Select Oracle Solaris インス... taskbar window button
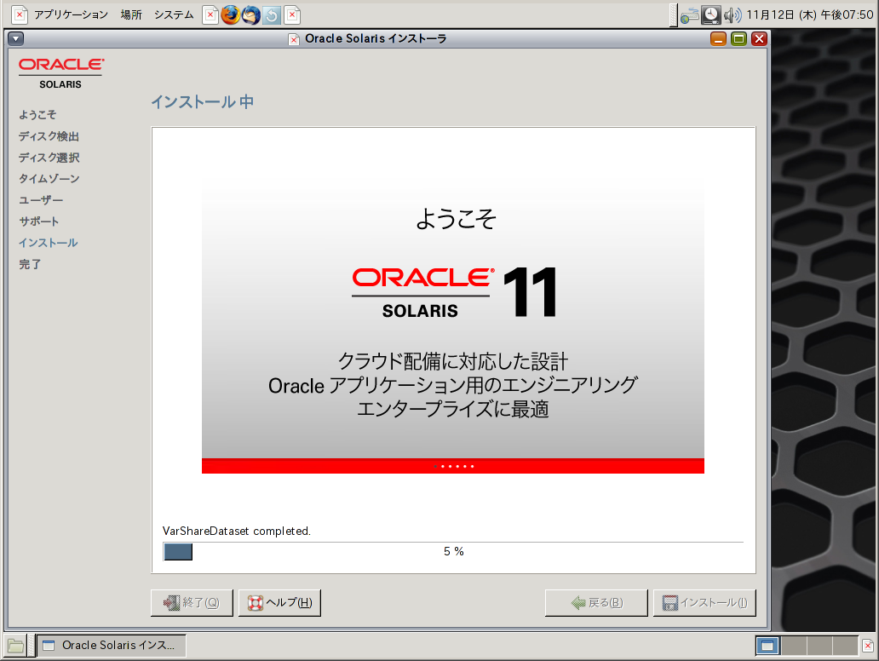Viewport: 879px width, 661px height. pyautogui.click(x=111, y=646)
